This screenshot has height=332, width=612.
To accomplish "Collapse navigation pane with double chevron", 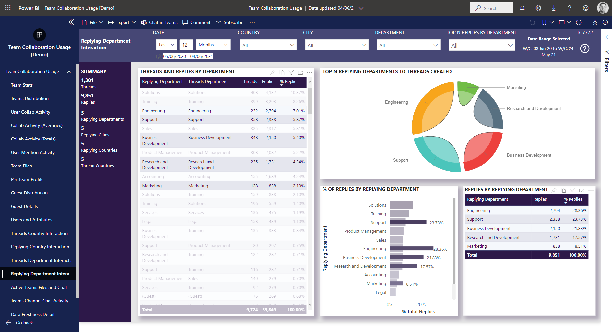I will point(71,22).
